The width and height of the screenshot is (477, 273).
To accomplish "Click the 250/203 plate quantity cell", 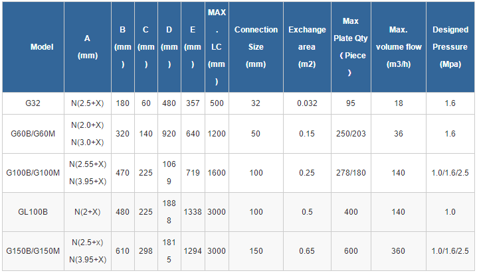I will point(351,134).
